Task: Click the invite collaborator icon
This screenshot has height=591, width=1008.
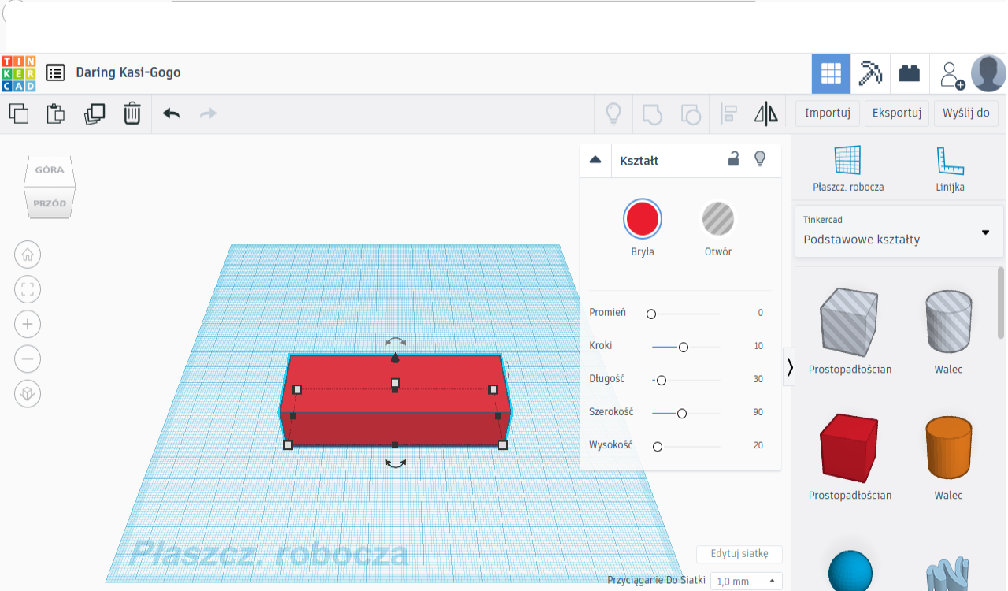Action: 951,74
